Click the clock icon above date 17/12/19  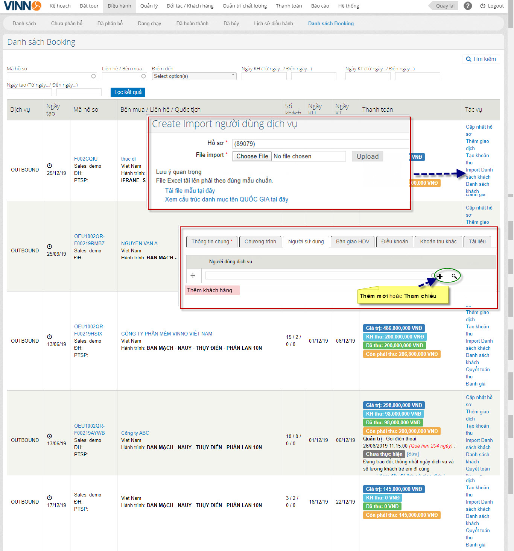point(49,498)
